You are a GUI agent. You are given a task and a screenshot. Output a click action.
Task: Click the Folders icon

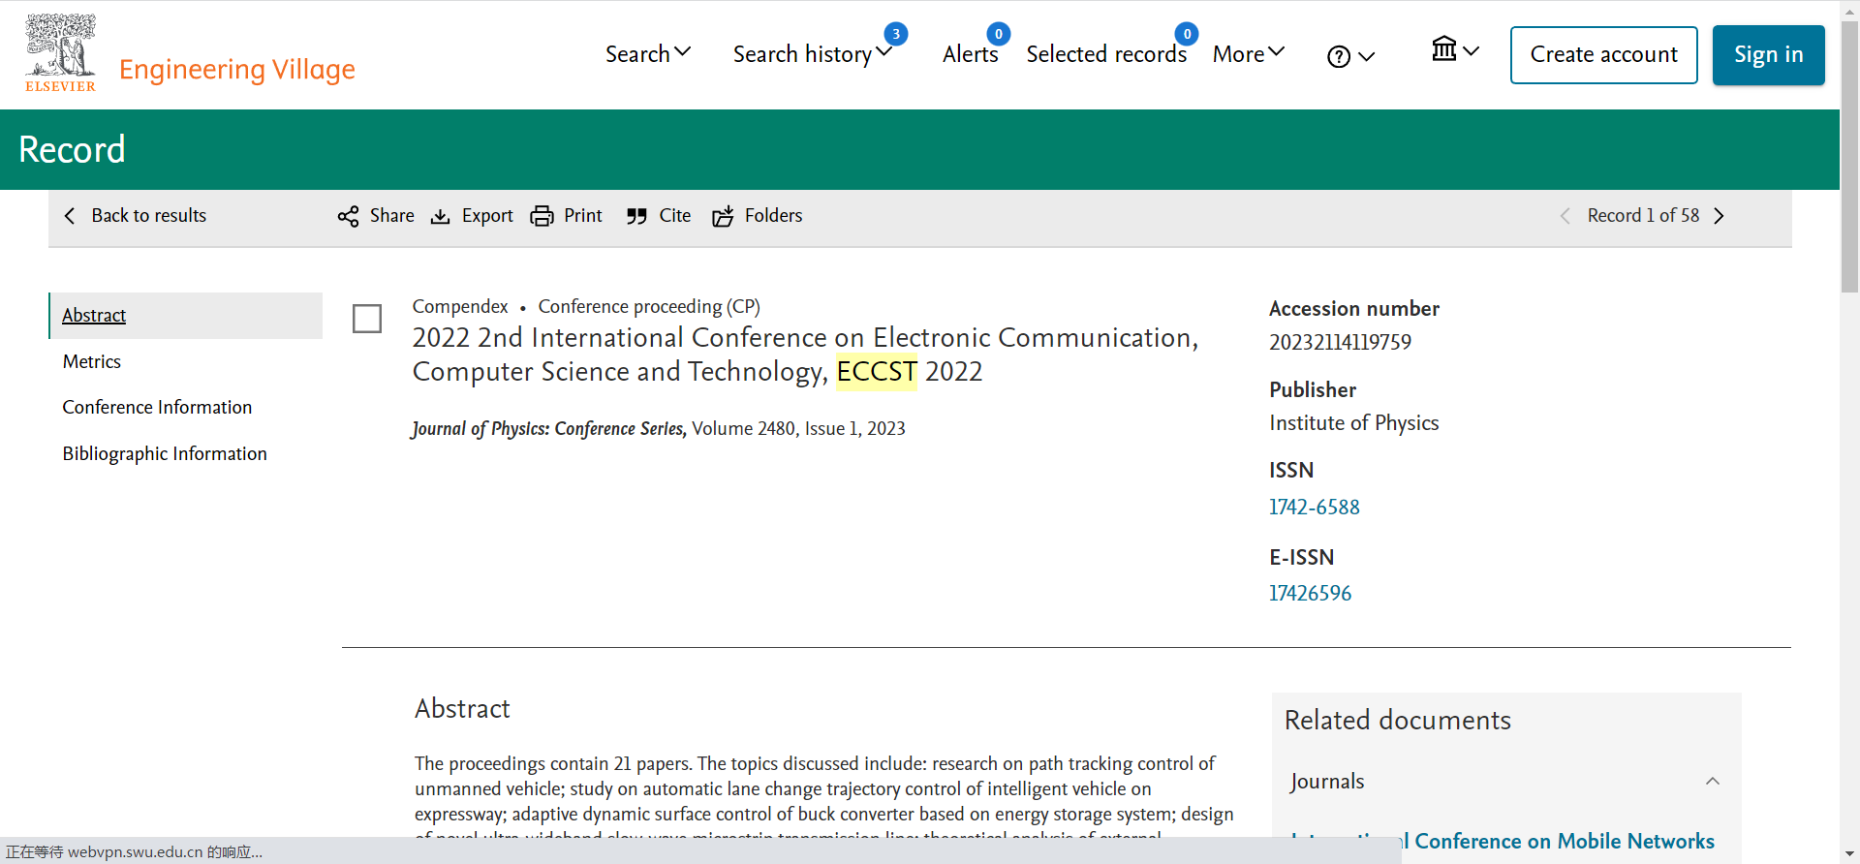723,216
